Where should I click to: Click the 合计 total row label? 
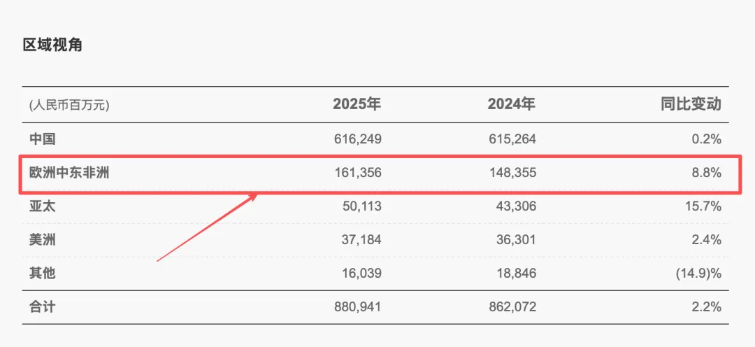click(x=43, y=307)
